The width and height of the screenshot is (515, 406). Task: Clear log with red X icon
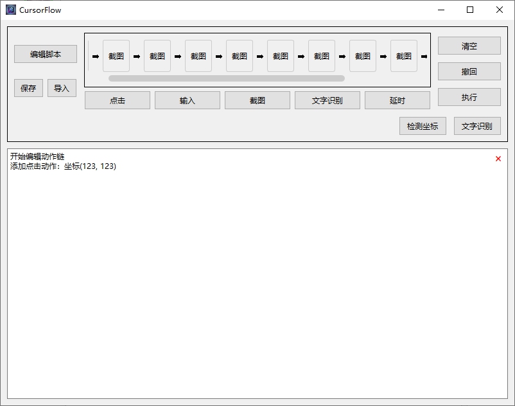(x=498, y=159)
